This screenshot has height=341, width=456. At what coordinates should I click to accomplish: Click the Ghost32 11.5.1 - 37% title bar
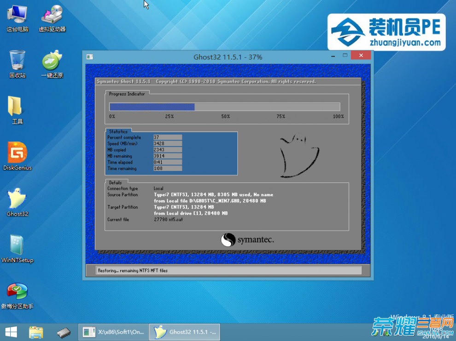pos(228,57)
